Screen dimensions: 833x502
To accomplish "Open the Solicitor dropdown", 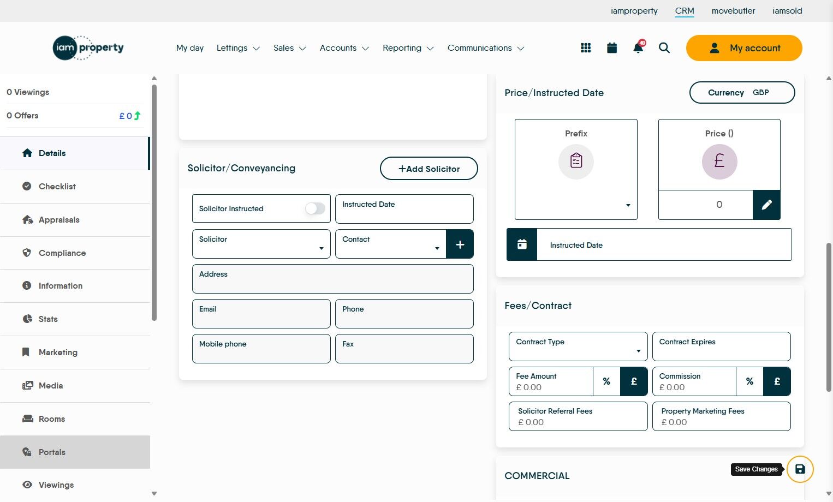I will point(261,244).
